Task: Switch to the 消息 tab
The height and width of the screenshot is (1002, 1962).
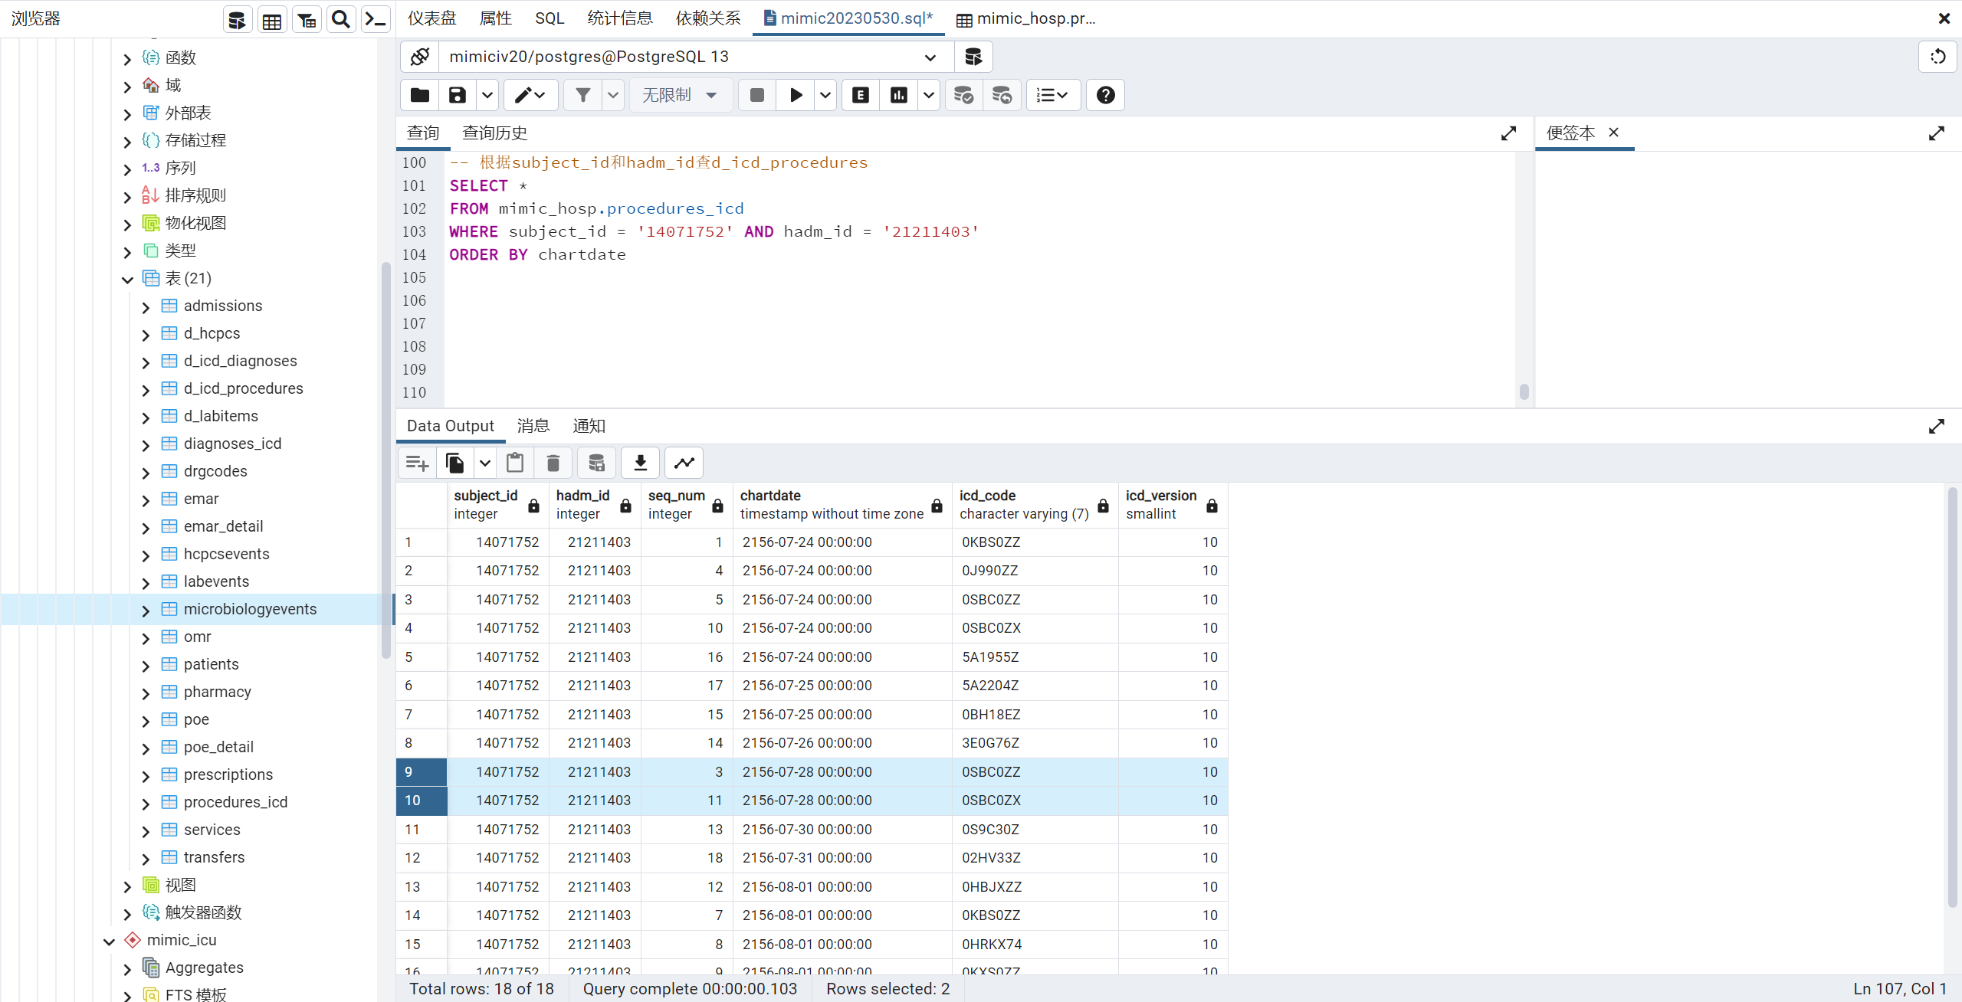Action: 533,426
